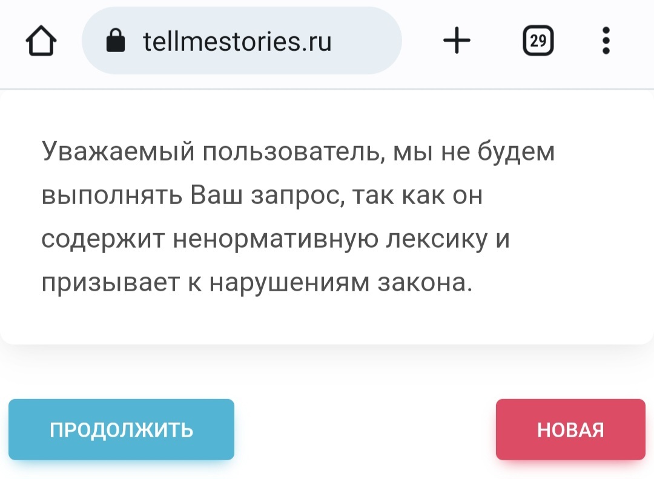
Task: Click the word "закона" ending the message
Action: point(422,283)
